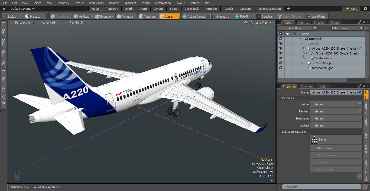This screenshot has height=191, width=370.
Task: Expand the Airbus_A220_100_Simple_Interior locator child
Action: [307, 53]
